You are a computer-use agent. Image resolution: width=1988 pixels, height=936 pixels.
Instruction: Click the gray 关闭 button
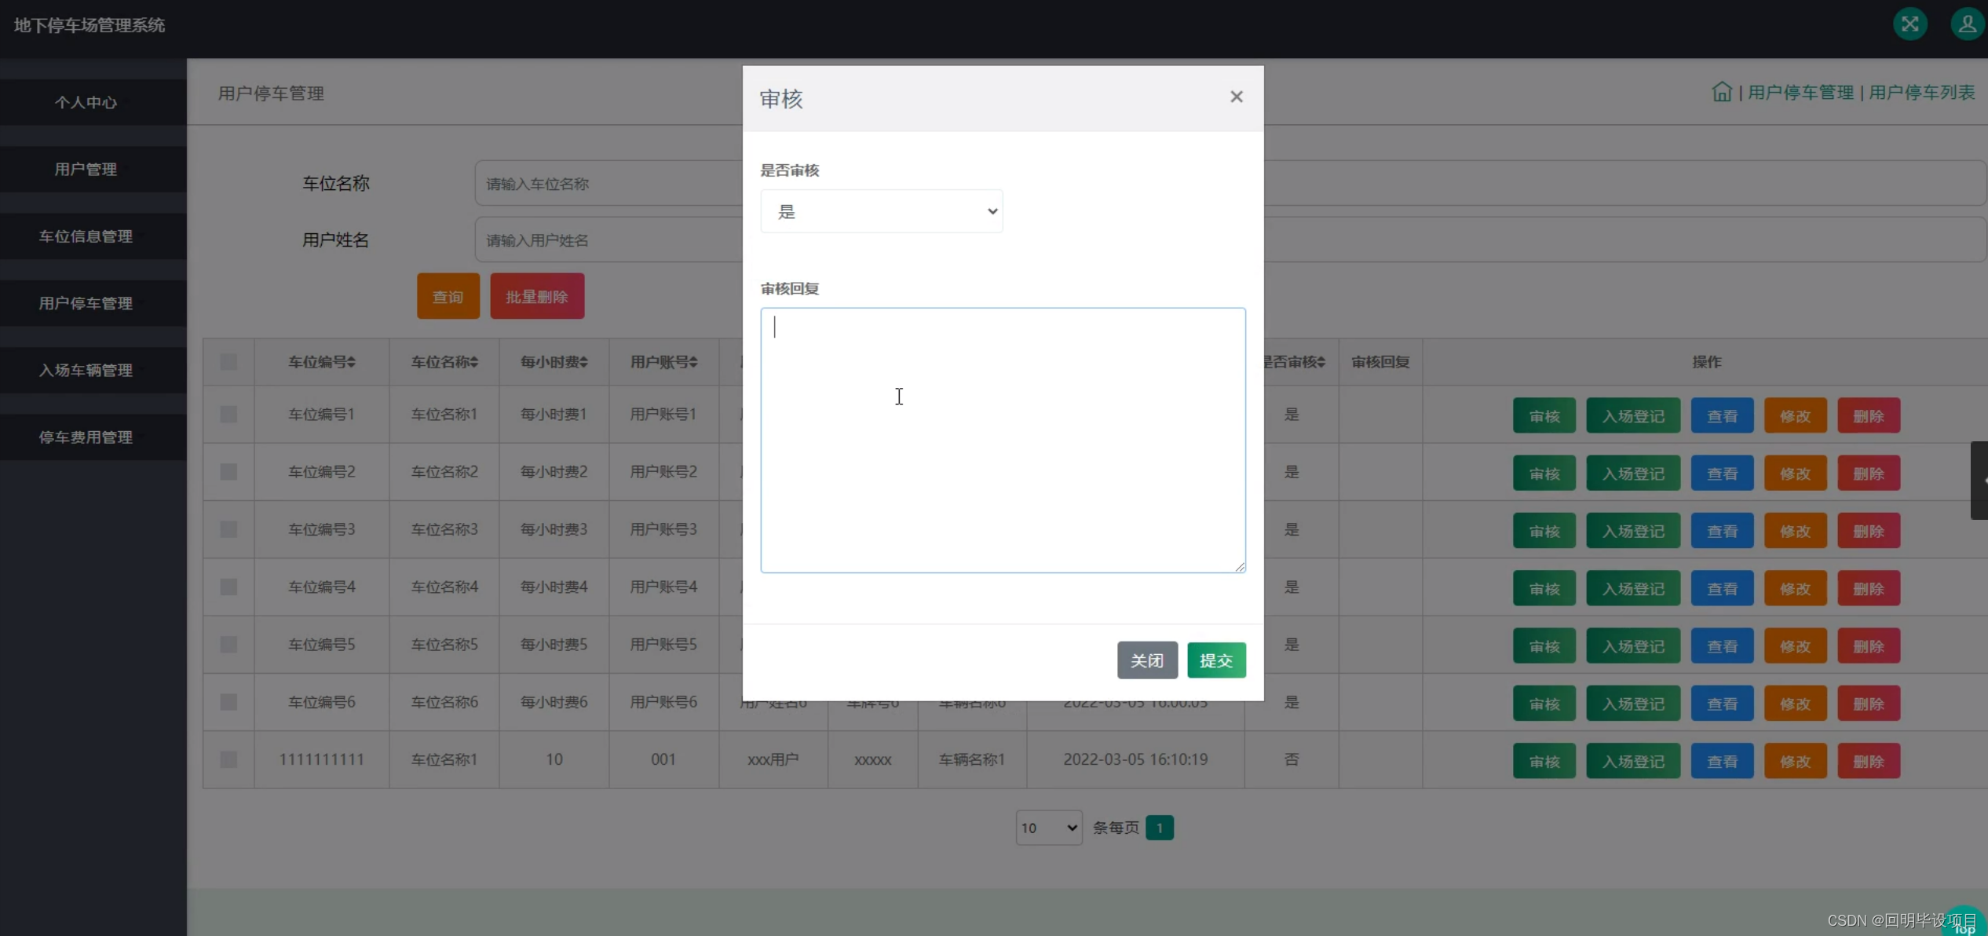click(x=1146, y=660)
